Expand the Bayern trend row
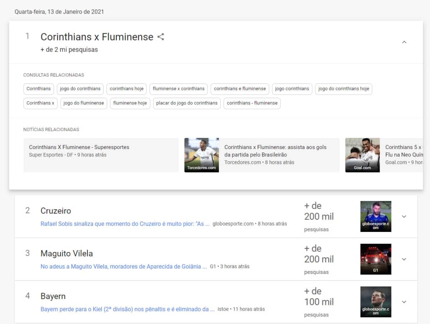 pyautogui.click(x=404, y=302)
